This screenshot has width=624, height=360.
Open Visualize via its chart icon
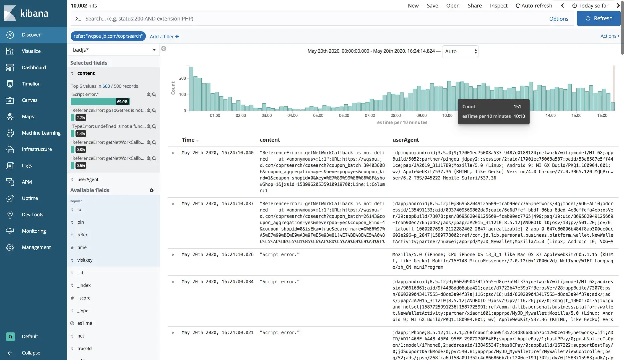(10, 51)
